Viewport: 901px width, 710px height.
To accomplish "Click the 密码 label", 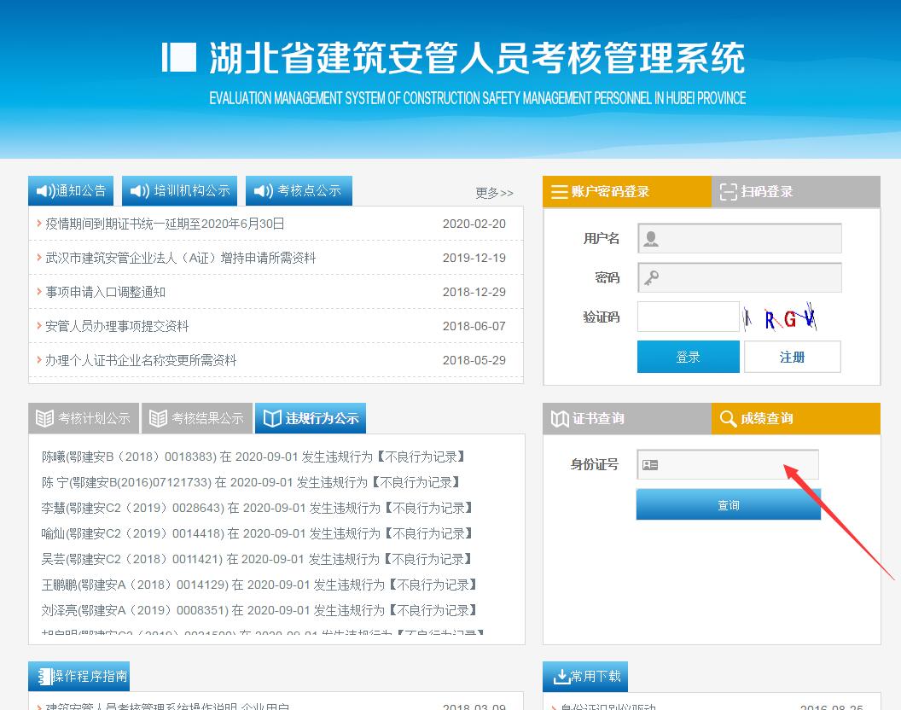I will [x=607, y=277].
